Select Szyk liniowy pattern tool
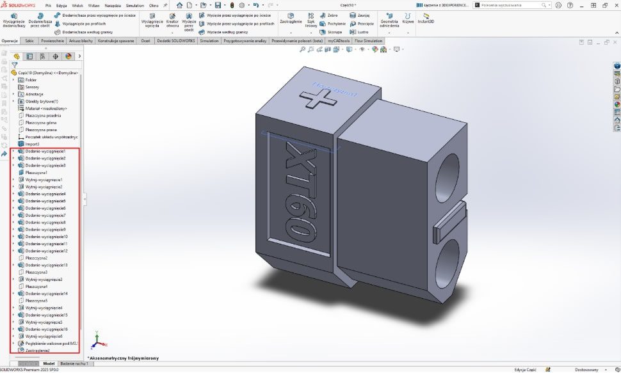The height and width of the screenshot is (373, 621). tap(311, 20)
